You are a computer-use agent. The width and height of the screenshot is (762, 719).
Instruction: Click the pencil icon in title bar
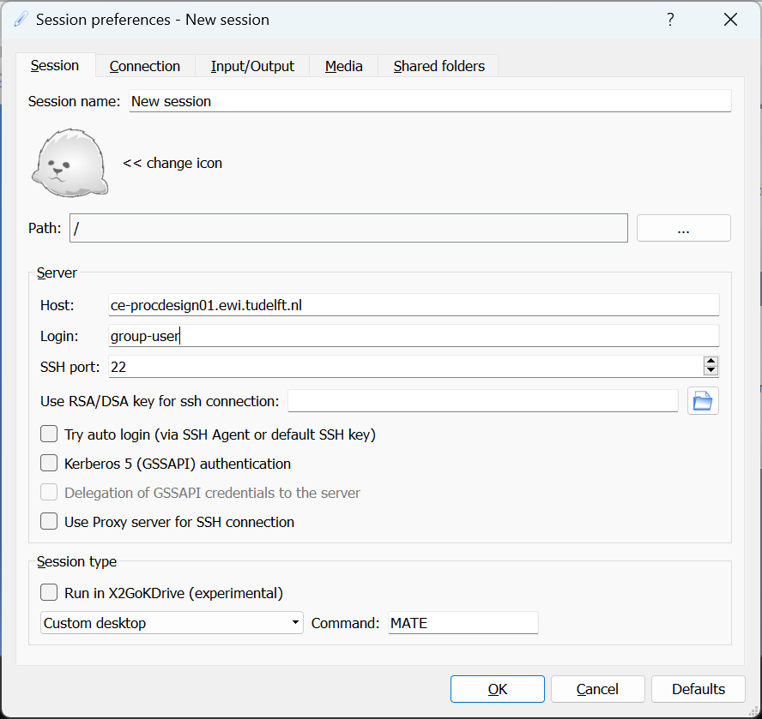click(21, 20)
